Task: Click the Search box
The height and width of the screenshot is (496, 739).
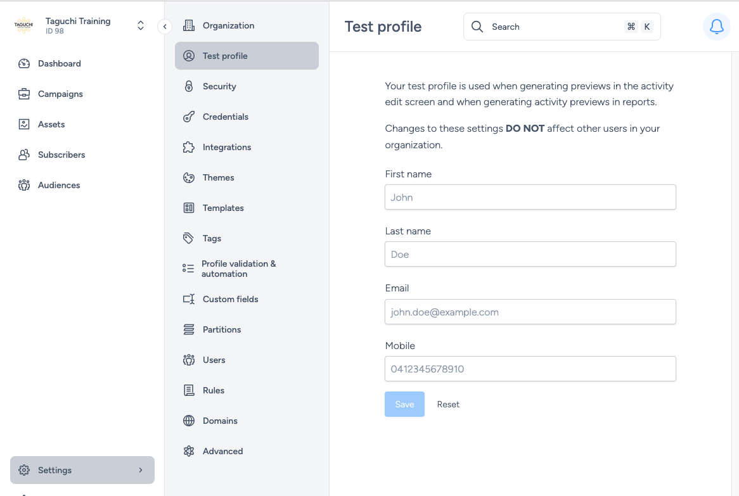Action: pyautogui.click(x=562, y=27)
